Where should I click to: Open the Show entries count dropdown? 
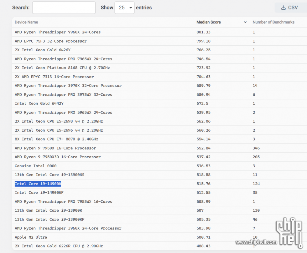pyautogui.click(x=125, y=8)
